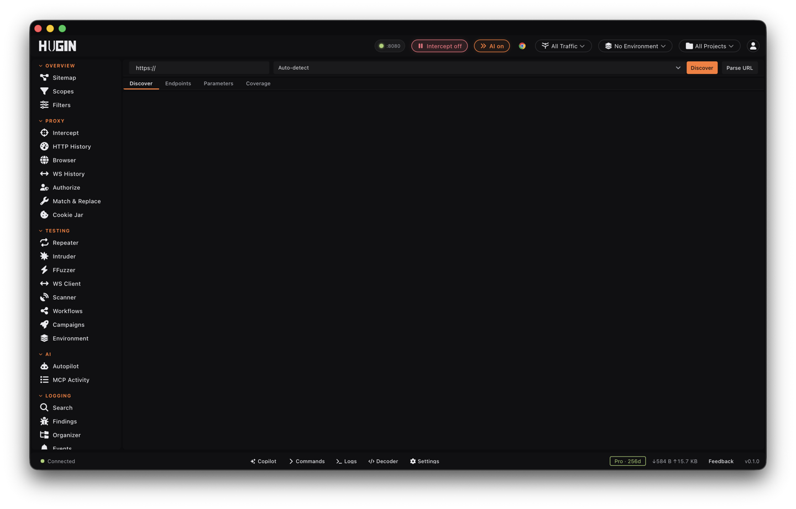Screen dimensions: 796x509
Task: Select the Discover tab
Action: tap(141, 83)
